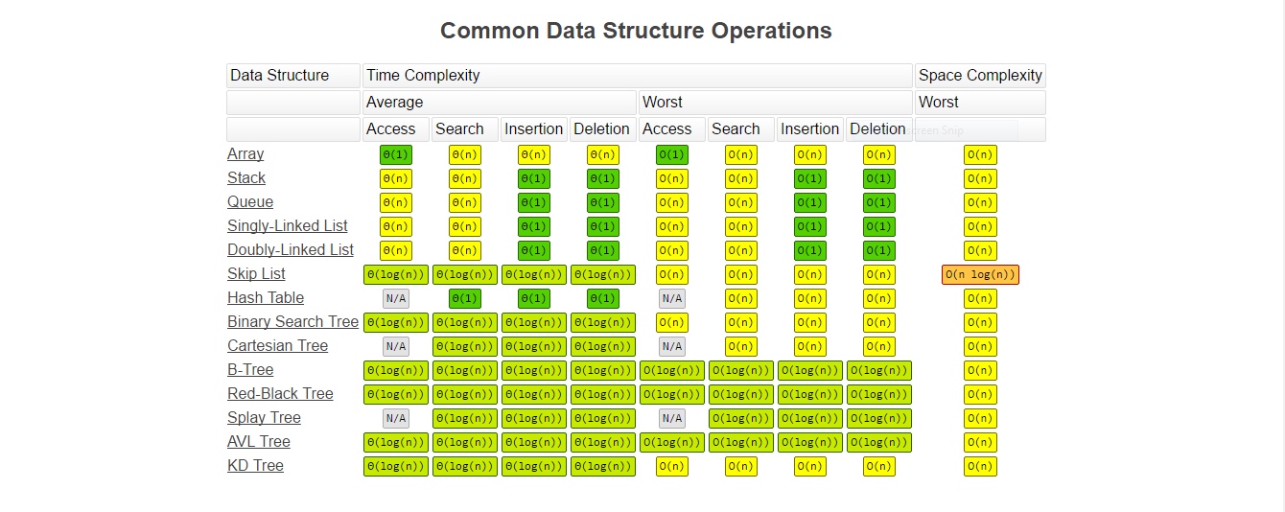Viewport: 1285px width, 512px height.
Task: Open the Red-Black Tree link
Action: (280, 394)
